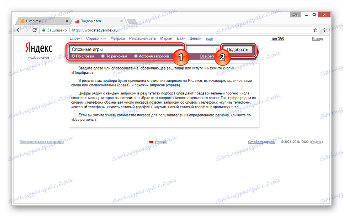The width and height of the screenshot is (343, 217).
Task: Open the Chrome three-dot menu
Action: click(x=324, y=30)
